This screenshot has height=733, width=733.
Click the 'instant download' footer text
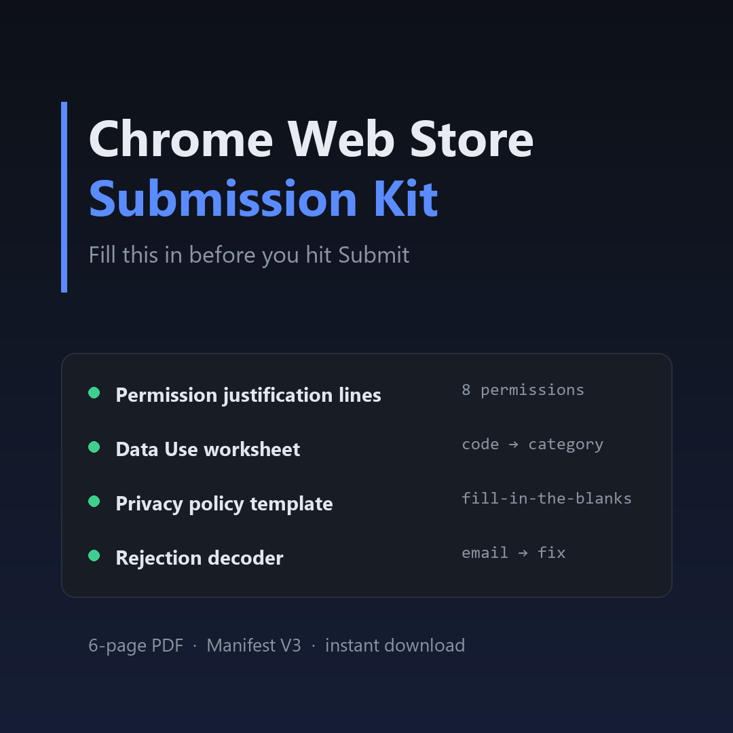coord(395,645)
